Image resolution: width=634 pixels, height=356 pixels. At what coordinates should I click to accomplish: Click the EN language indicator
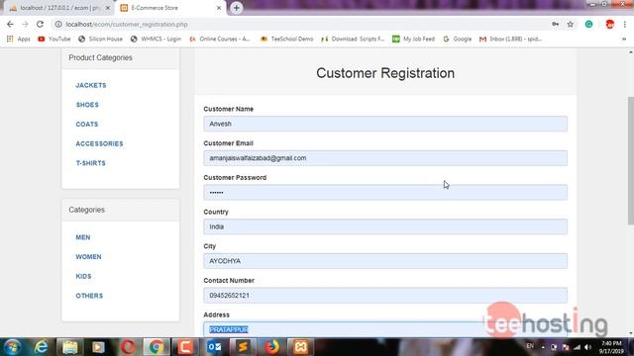click(530, 346)
